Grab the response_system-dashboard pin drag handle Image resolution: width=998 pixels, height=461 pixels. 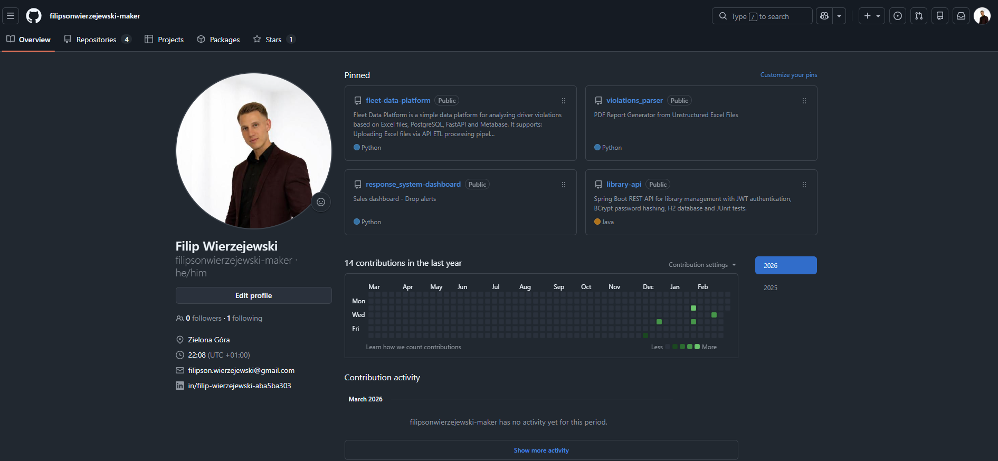[x=564, y=185]
